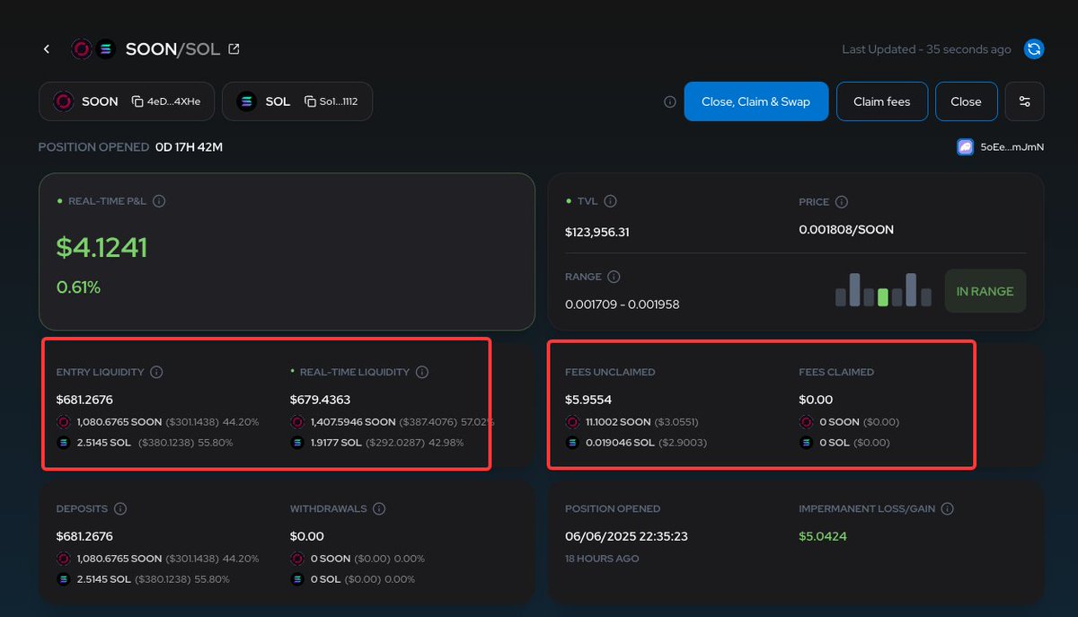Show info for Real-Time P&L

tap(159, 201)
